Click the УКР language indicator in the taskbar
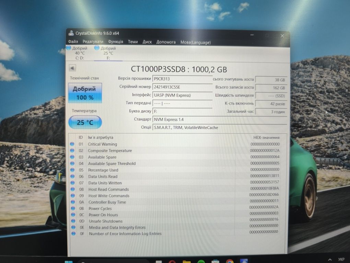The width and height of the screenshot is (350, 263). tap(341, 260)
